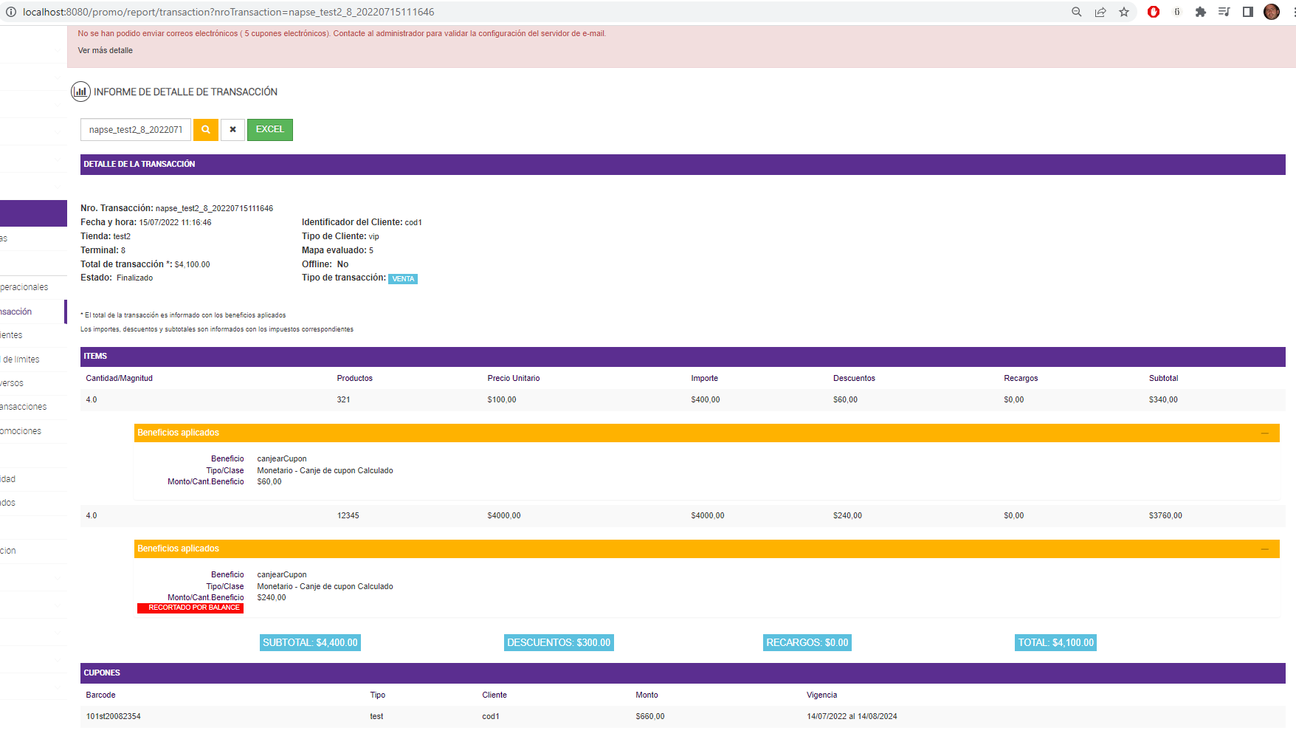The height and width of the screenshot is (739, 1296).
Task: Click the transaction number input field
Action: point(136,130)
